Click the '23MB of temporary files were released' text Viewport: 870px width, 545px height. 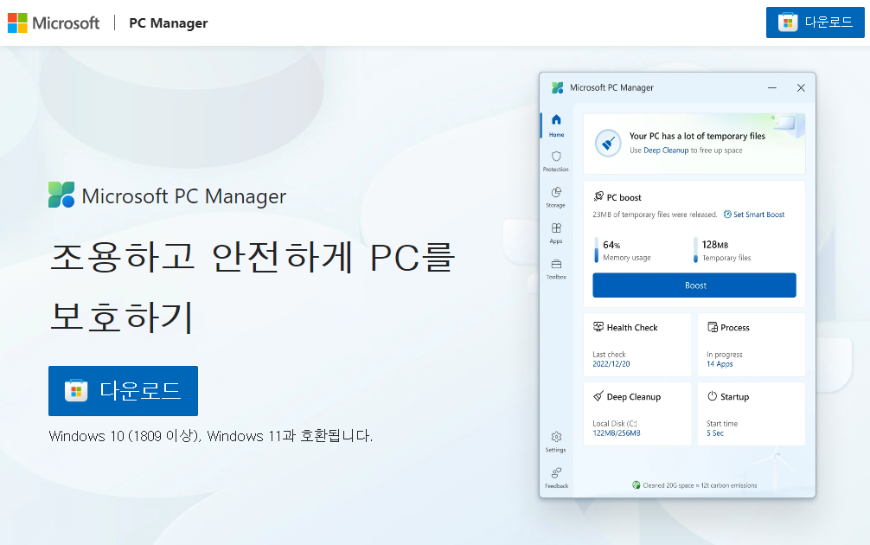655,215
